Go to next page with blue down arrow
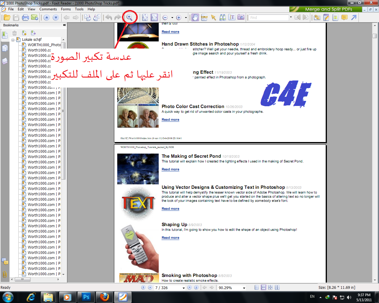The height and width of the screenshot is (303, 379). (x=56, y=18)
